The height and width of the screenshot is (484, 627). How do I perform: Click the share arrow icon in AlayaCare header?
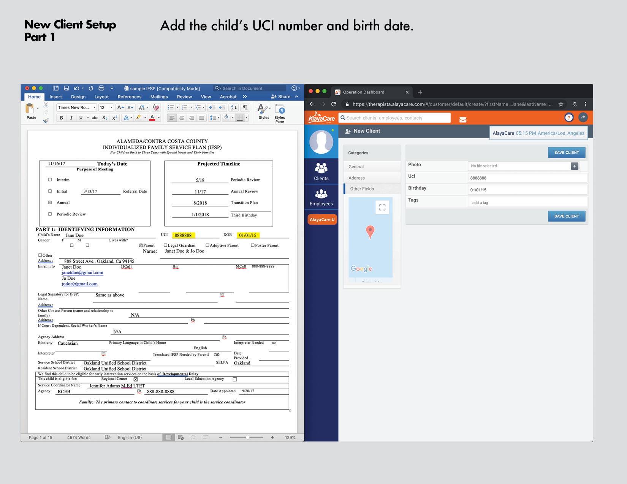(583, 117)
